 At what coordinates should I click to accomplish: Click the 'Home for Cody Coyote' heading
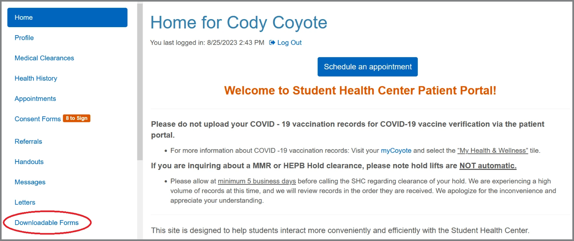239,23
